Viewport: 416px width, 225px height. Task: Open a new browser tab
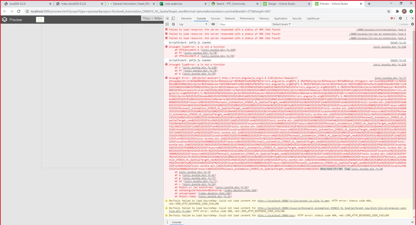pyautogui.click(x=369, y=4)
